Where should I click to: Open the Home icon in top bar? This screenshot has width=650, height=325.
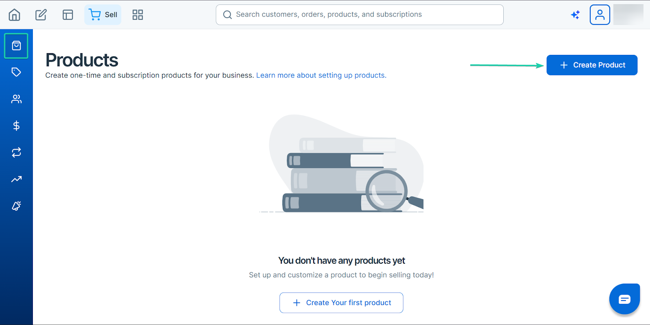[15, 15]
